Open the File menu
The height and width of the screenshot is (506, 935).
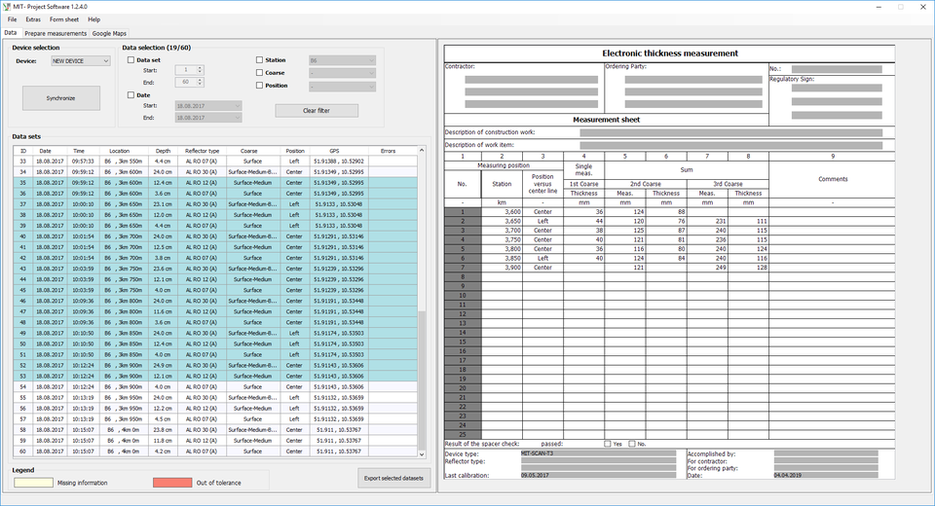pyautogui.click(x=12, y=19)
